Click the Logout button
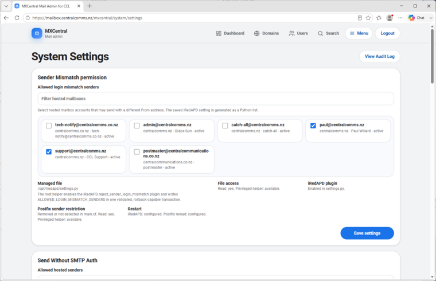The width and height of the screenshot is (436, 281). 387,33
